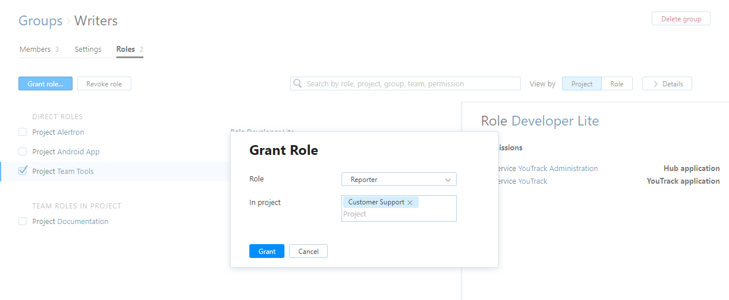View roles by Project

coord(582,84)
